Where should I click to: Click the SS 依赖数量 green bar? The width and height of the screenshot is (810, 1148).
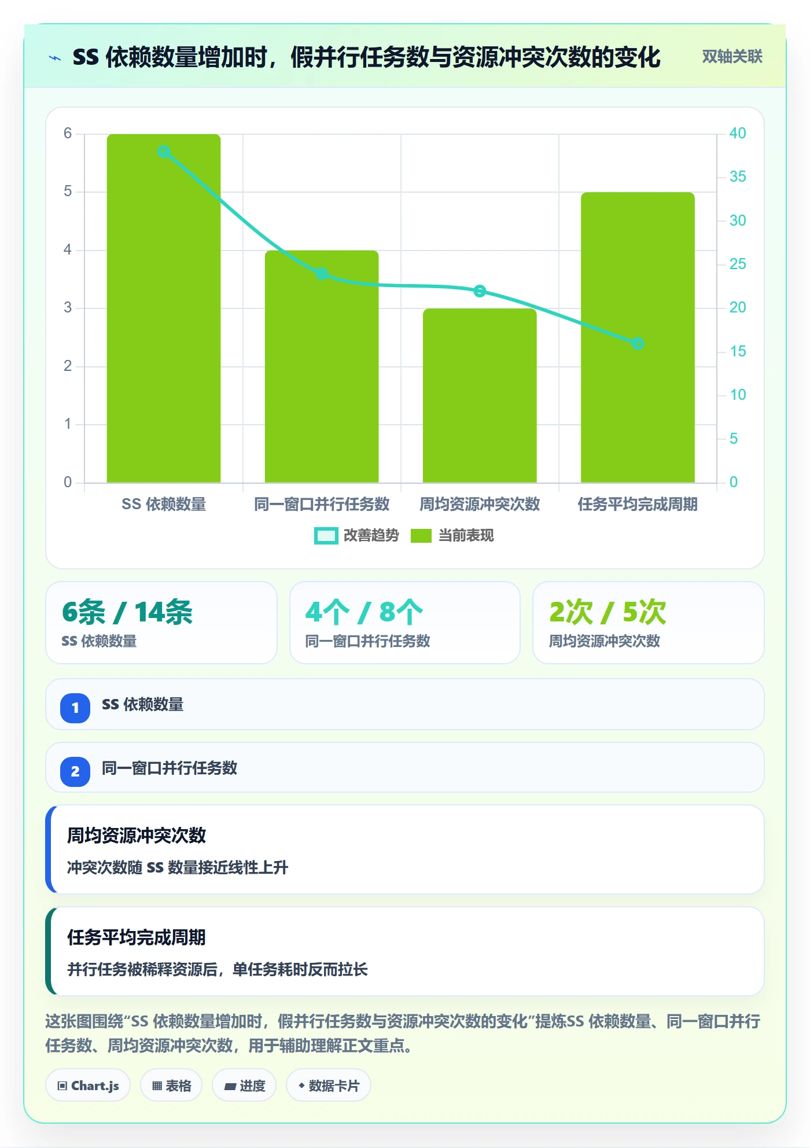pyautogui.click(x=164, y=308)
